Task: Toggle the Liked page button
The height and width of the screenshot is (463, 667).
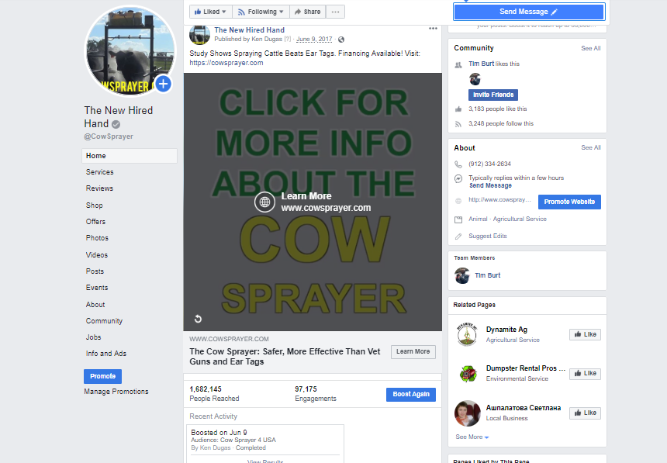Action: (x=210, y=12)
